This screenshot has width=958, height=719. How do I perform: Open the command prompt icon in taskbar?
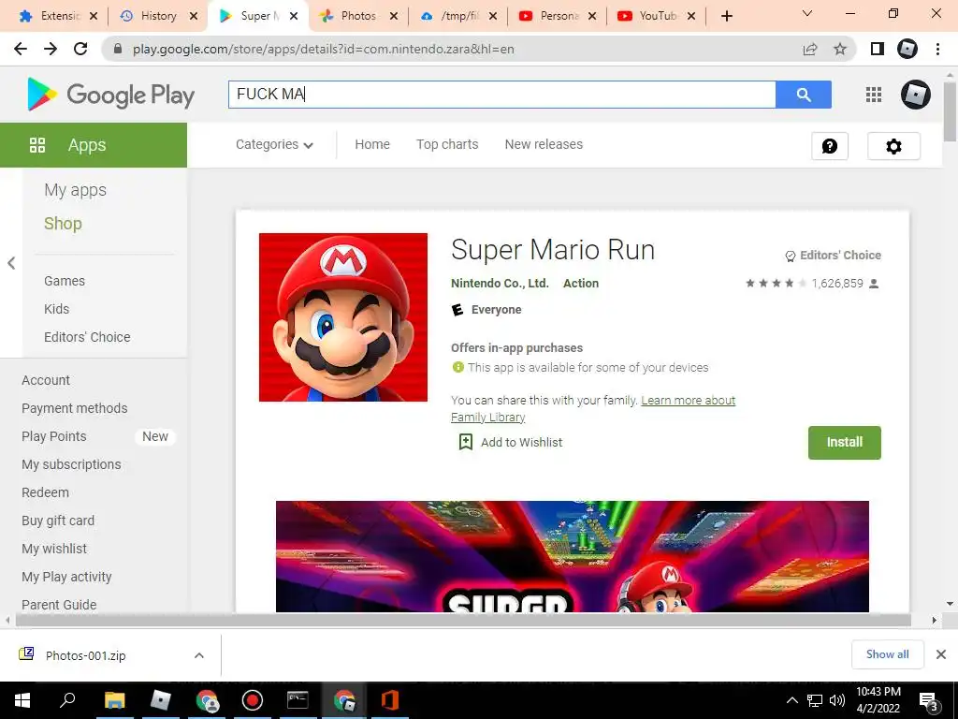(x=298, y=700)
